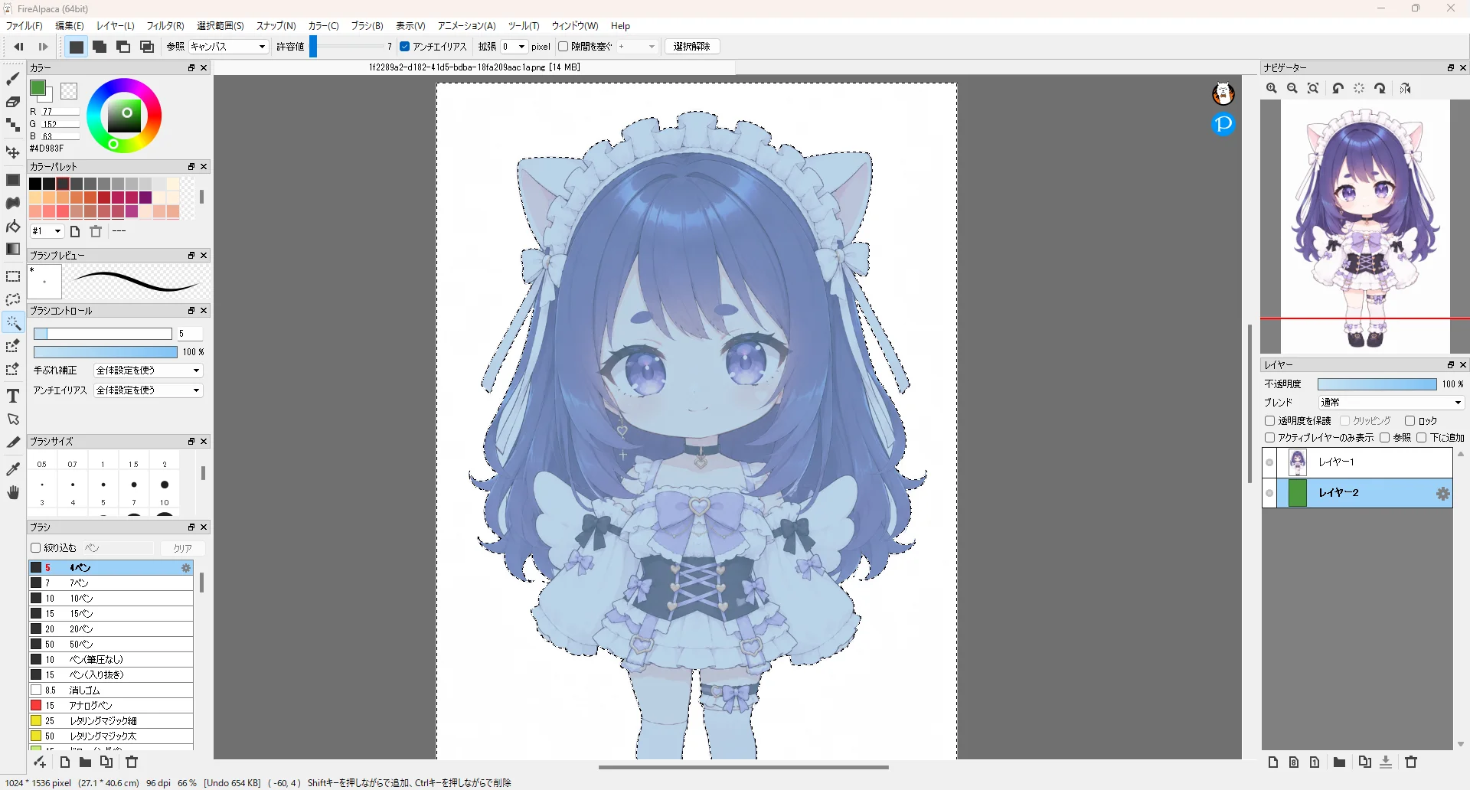The image size is (1470, 790).
Task: Select the Eyedropper tool
Action: pyautogui.click(x=13, y=468)
